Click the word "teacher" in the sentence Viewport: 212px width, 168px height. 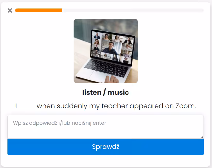point(115,106)
